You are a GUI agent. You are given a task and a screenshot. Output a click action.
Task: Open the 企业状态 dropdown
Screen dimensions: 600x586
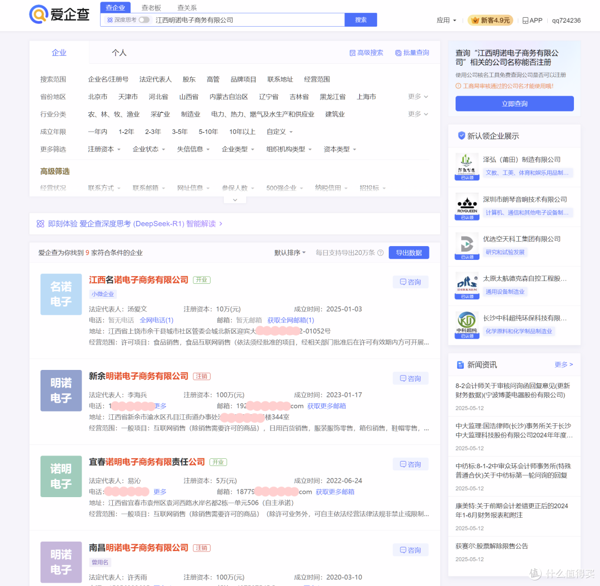point(148,149)
